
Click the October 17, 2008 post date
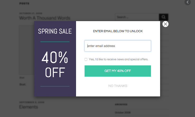point(31,13)
